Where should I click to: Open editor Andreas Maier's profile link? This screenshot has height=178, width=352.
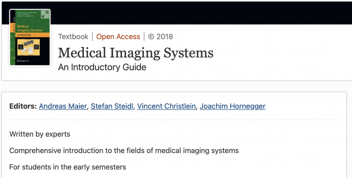coord(63,106)
